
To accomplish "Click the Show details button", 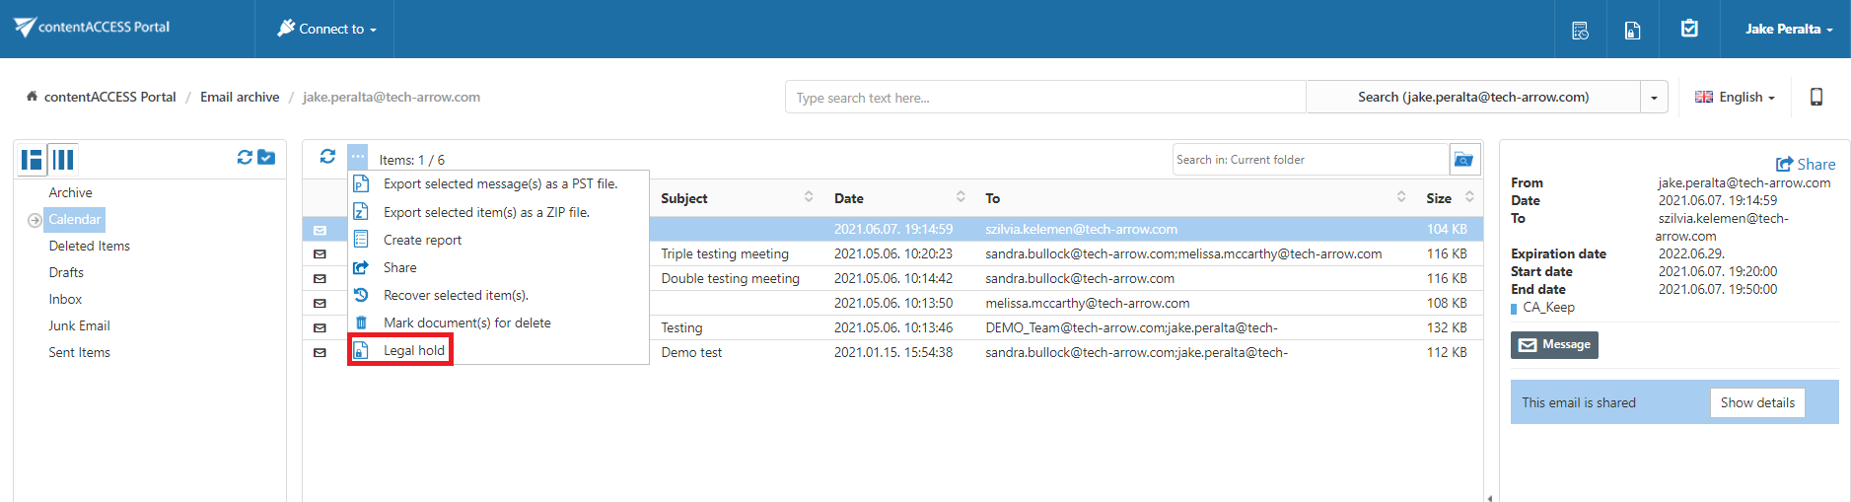I will click(1756, 402).
